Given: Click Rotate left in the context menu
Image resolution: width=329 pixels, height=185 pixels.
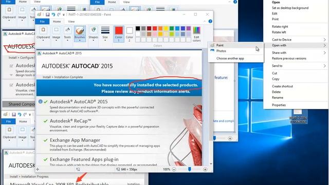Looking at the screenshot, I should (x=279, y=32).
